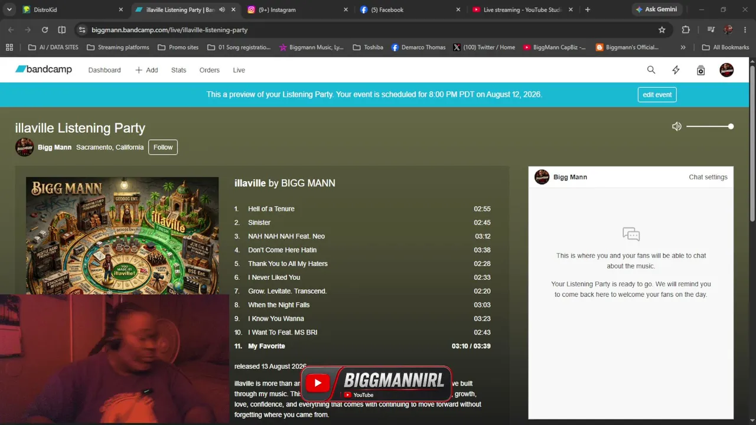756x425 pixels.
Task: View site information for biggmann.bandcamp.com
Action: 82,30
